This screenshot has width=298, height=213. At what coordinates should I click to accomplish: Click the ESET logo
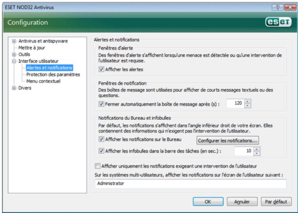click(x=278, y=22)
